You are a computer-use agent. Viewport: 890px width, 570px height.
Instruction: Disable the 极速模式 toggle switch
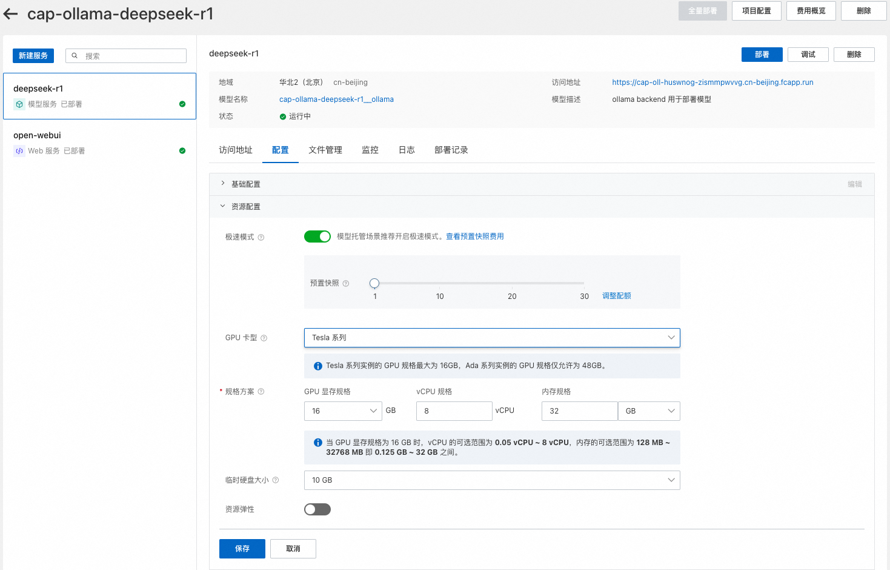tap(317, 236)
